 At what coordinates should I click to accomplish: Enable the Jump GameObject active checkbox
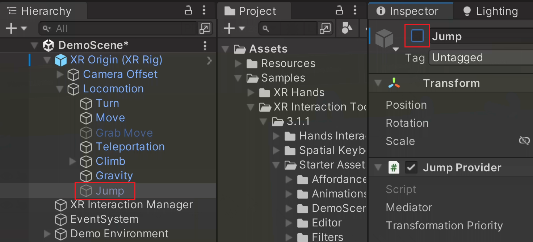click(x=417, y=36)
